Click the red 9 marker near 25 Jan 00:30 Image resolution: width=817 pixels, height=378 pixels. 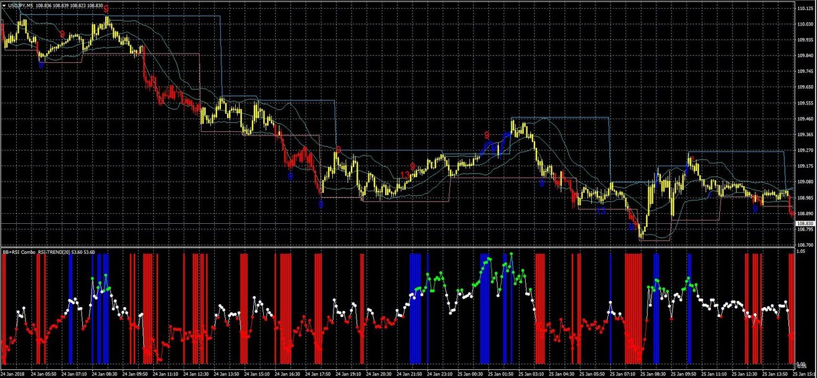click(487, 135)
